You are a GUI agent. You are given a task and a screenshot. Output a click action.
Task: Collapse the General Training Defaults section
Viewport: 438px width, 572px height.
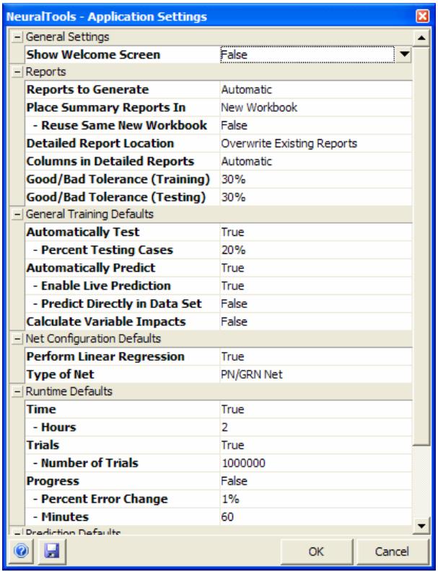click(17, 214)
